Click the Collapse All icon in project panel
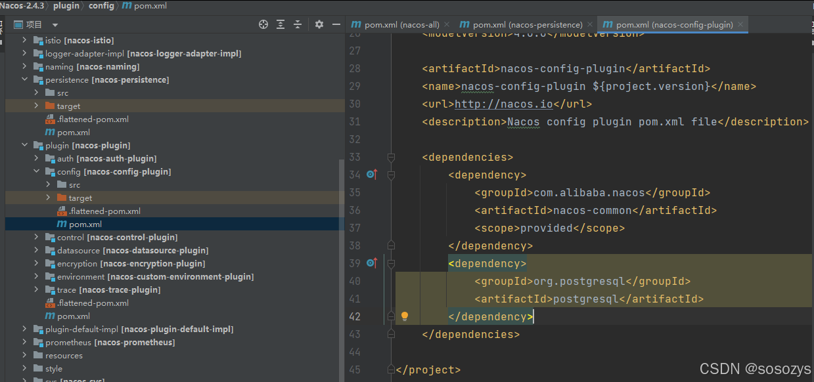 click(298, 24)
